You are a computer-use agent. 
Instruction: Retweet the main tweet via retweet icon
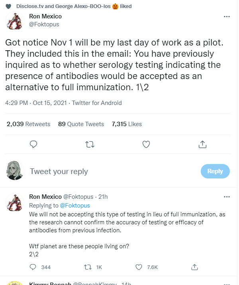coord(90,144)
